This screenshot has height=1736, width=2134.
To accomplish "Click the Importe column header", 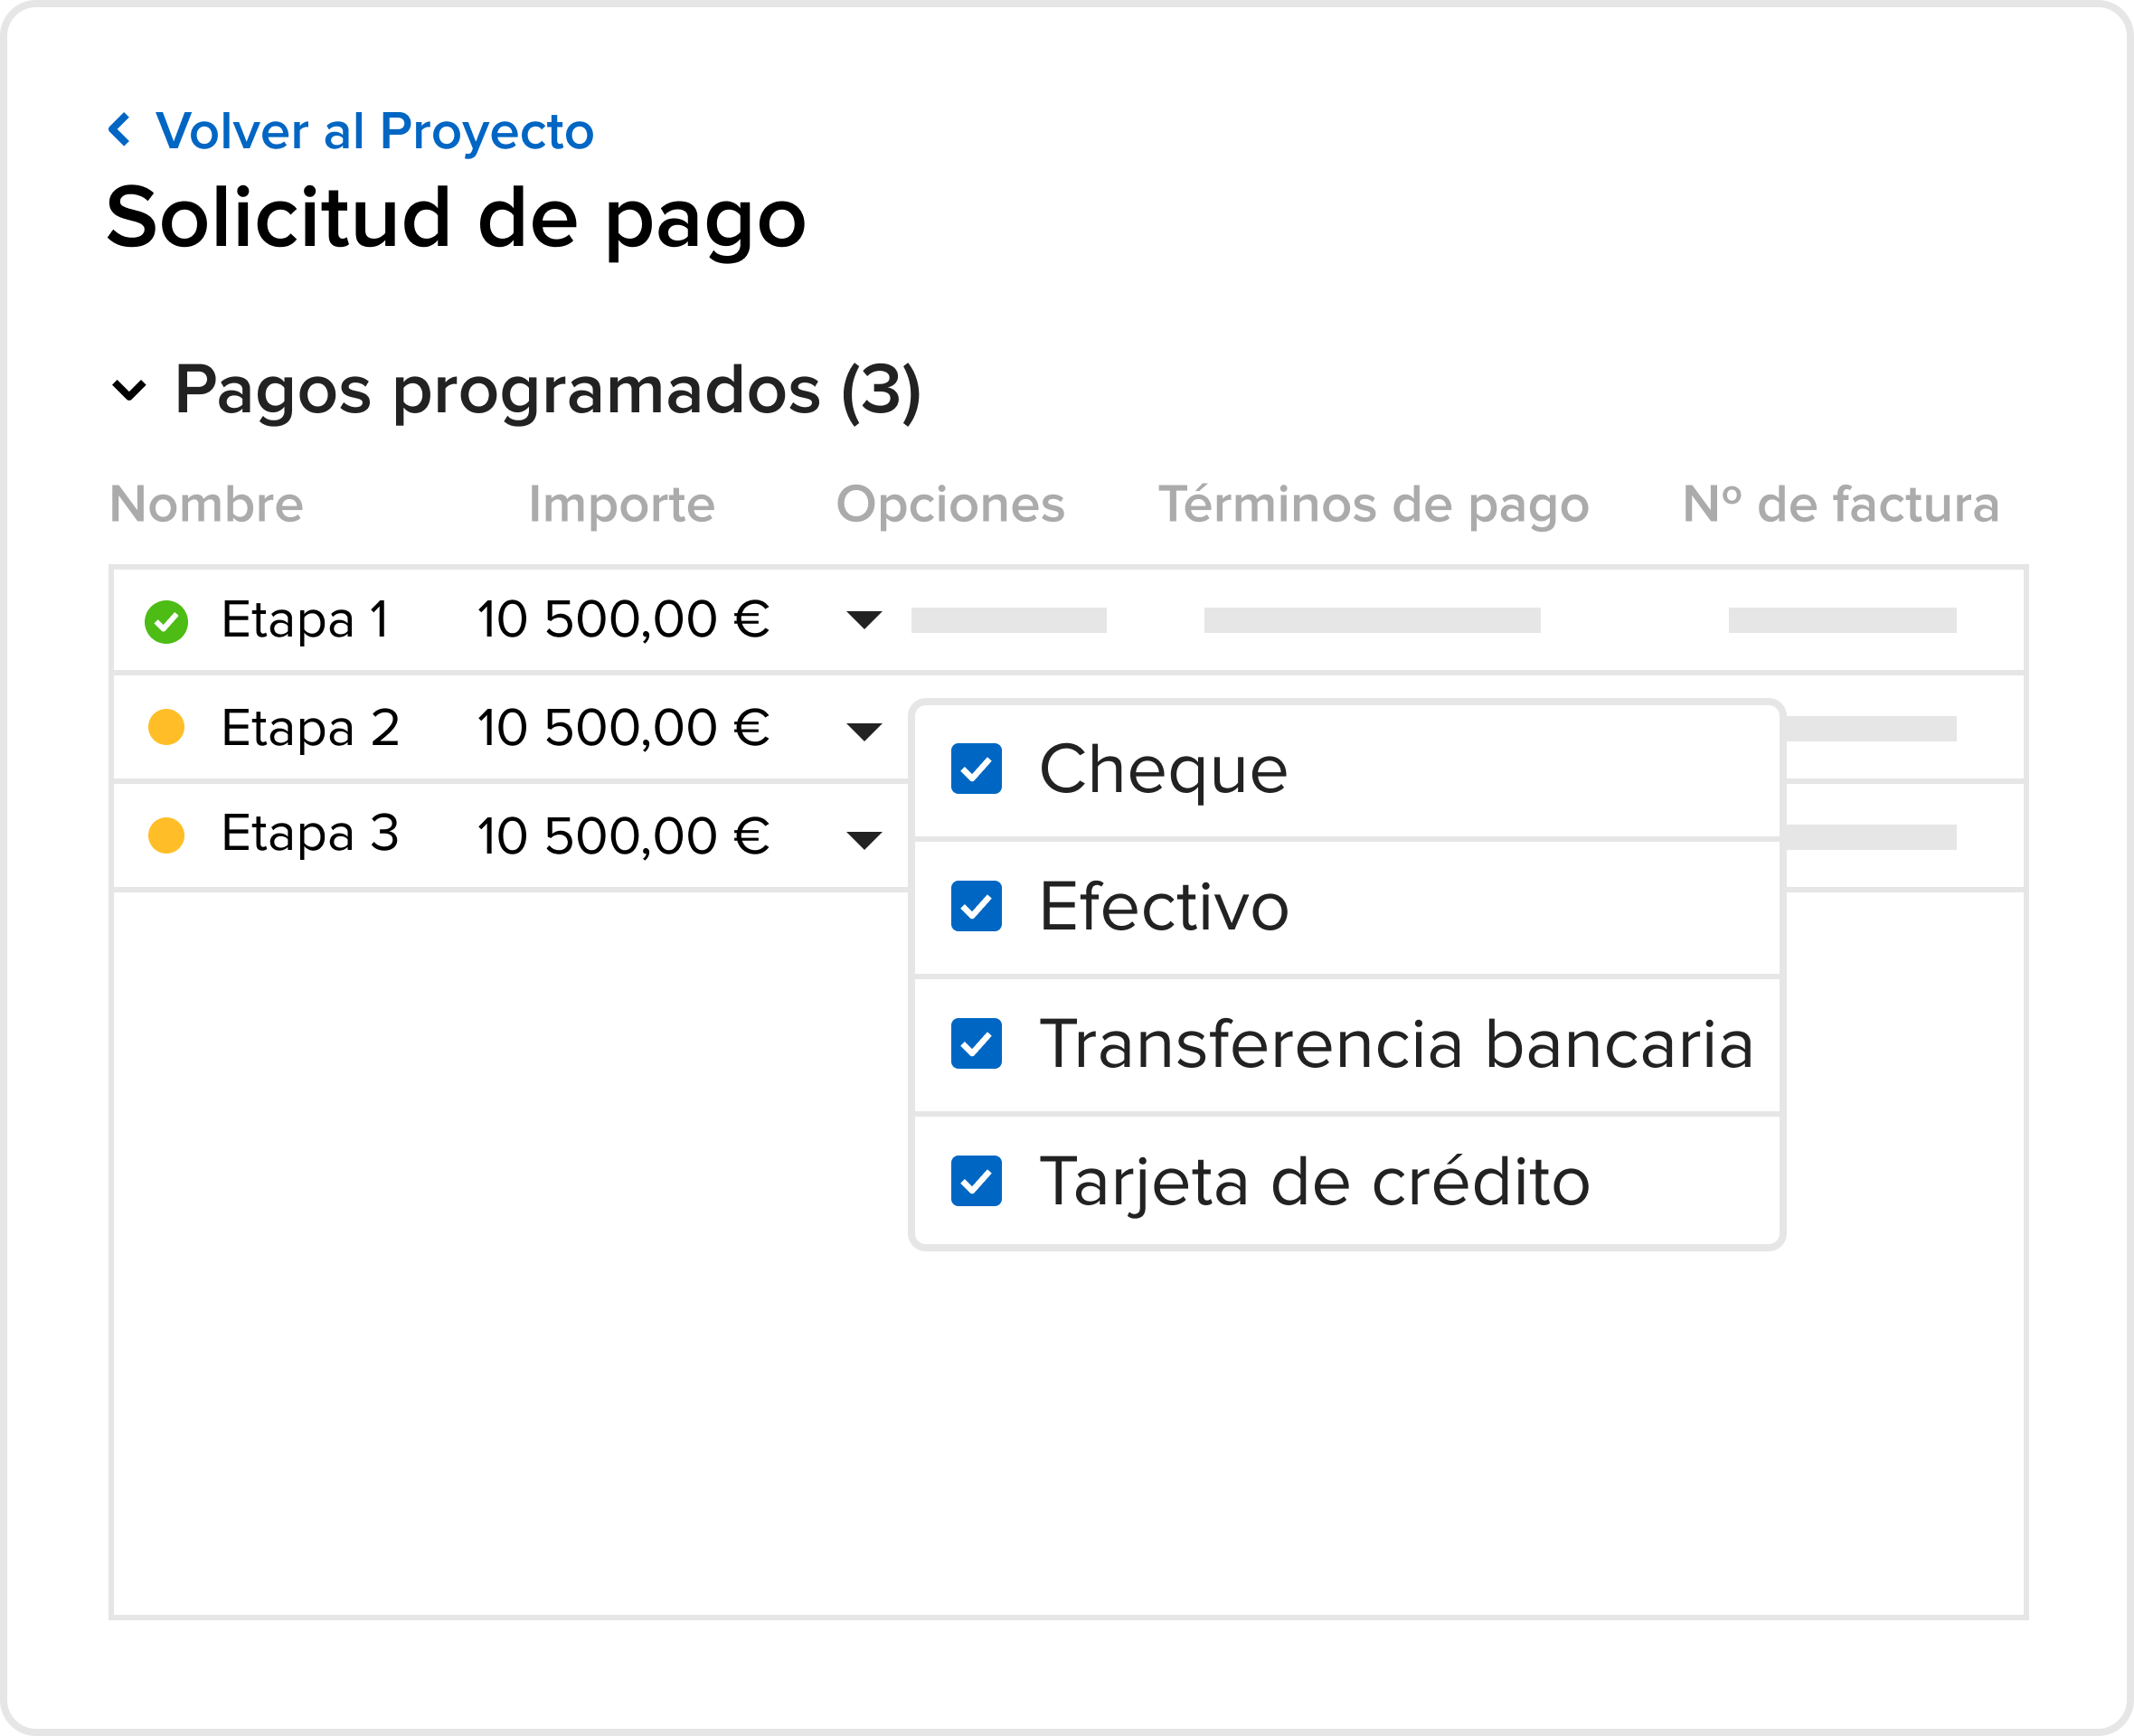I will click(622, 504).
